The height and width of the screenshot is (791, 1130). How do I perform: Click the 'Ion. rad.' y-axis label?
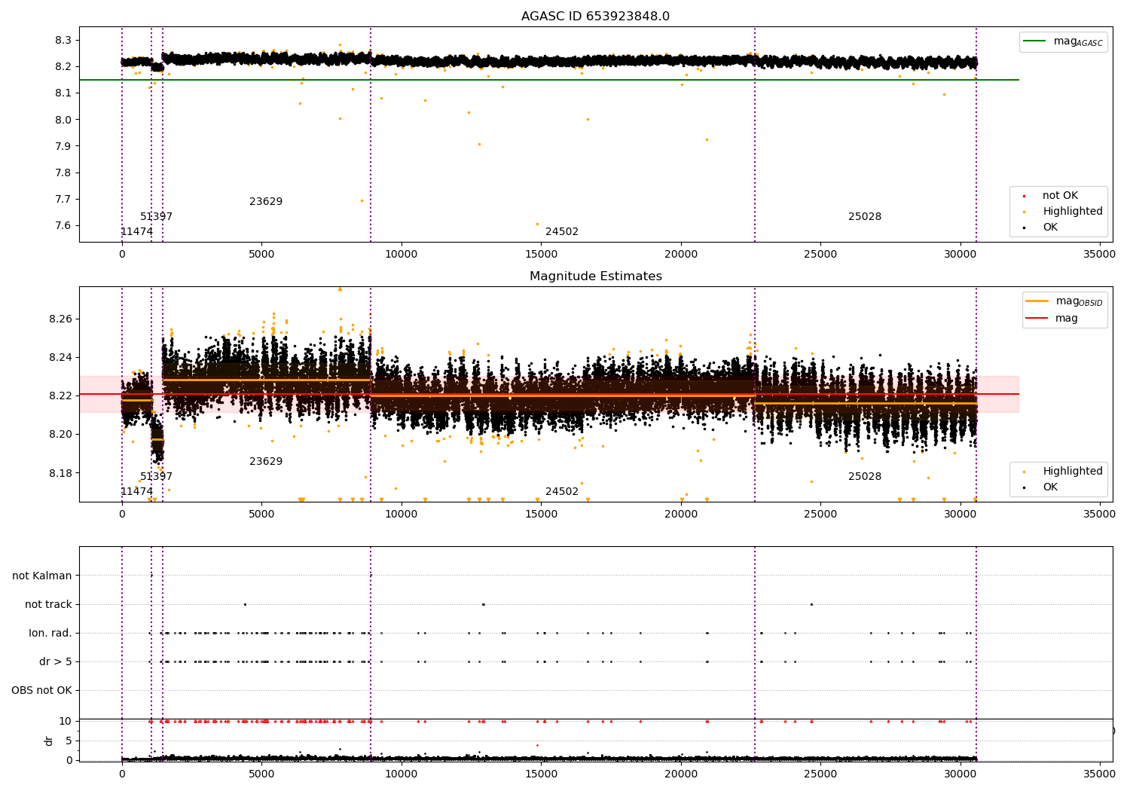coord(50,634)
